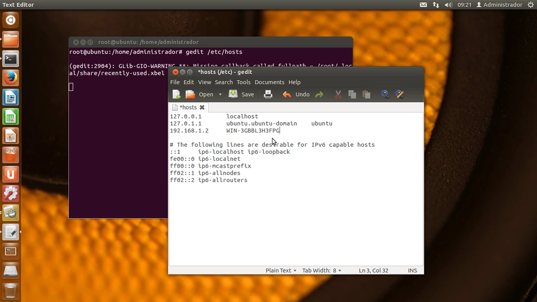This screenshot has height=302, width=537.
Task: Toggle insert mode via INS indicator
Action: [x=412, y=270]
